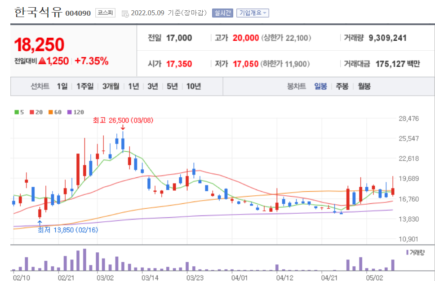Click the purple 120-day moving average swatch
Image resolution: width=435 pixels, height=281 pixels.
tap(69, 112)
